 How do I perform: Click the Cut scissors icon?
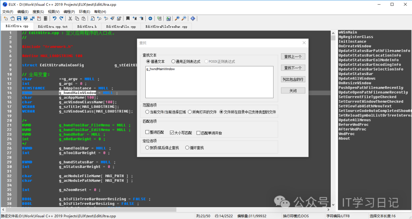(x=71, y=18)
